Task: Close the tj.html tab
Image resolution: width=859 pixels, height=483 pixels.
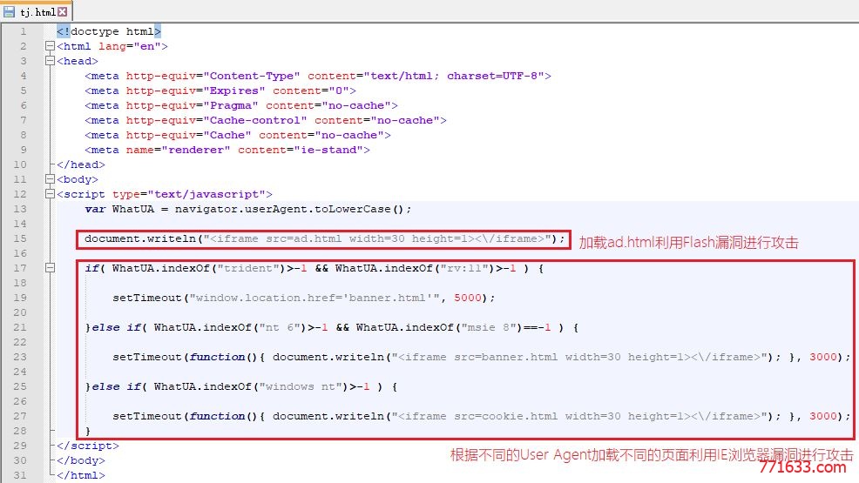Action: (x=63, y=11)
